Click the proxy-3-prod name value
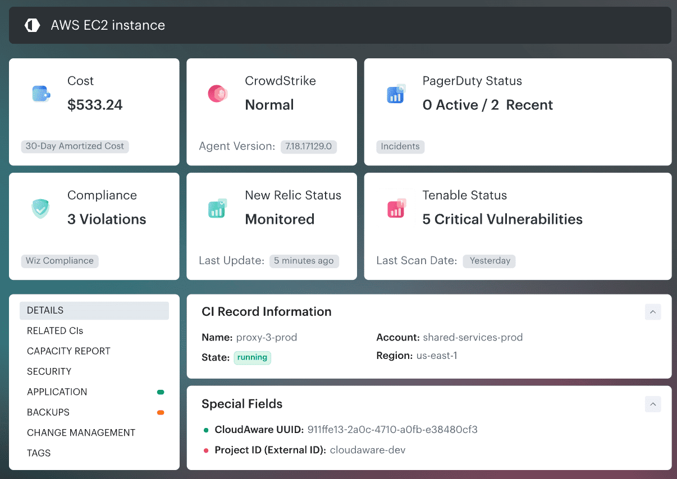 267,338
